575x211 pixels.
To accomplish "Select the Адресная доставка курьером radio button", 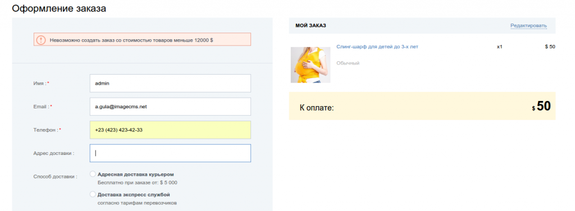I will 93,174.
